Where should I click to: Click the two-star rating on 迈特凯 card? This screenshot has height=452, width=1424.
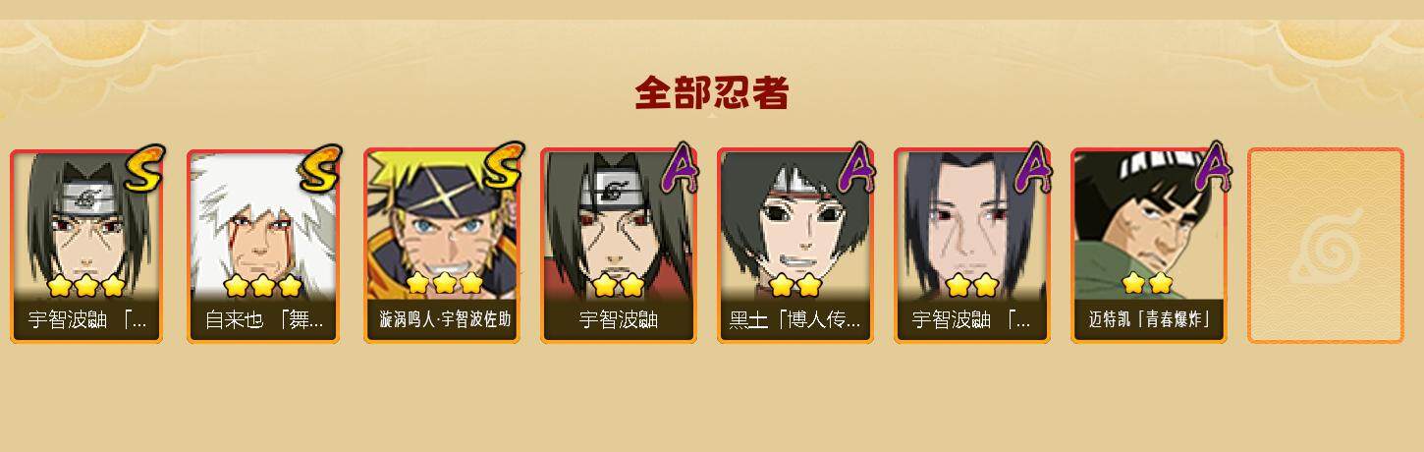1147,284
